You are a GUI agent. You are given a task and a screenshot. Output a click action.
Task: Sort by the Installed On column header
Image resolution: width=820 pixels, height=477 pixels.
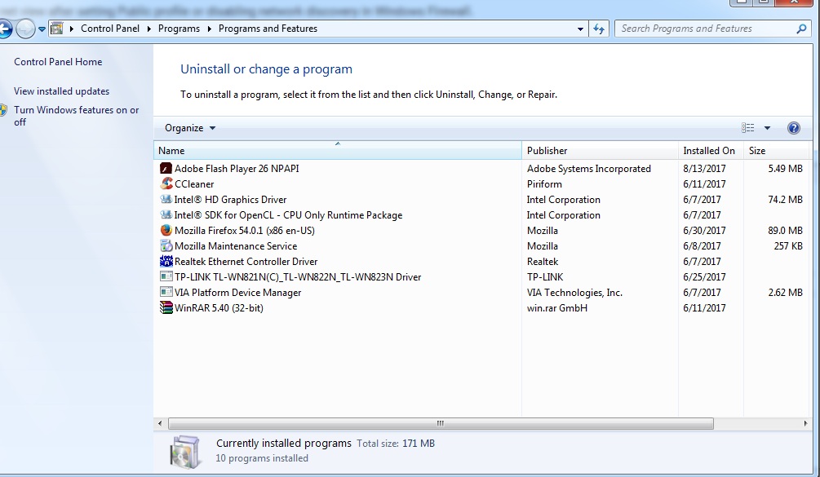point(711,151)
